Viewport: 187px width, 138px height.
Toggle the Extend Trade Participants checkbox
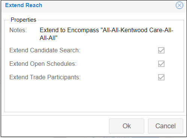click(161, 77)
